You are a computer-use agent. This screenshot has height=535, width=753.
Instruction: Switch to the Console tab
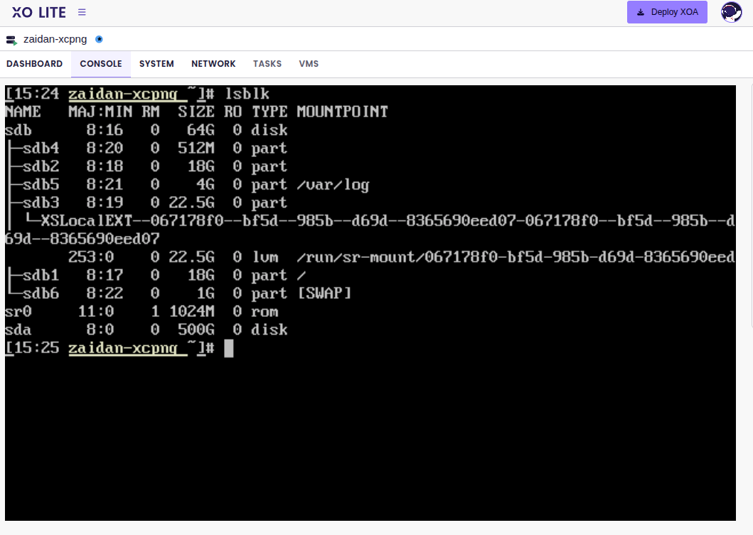(x=101, y=64)
